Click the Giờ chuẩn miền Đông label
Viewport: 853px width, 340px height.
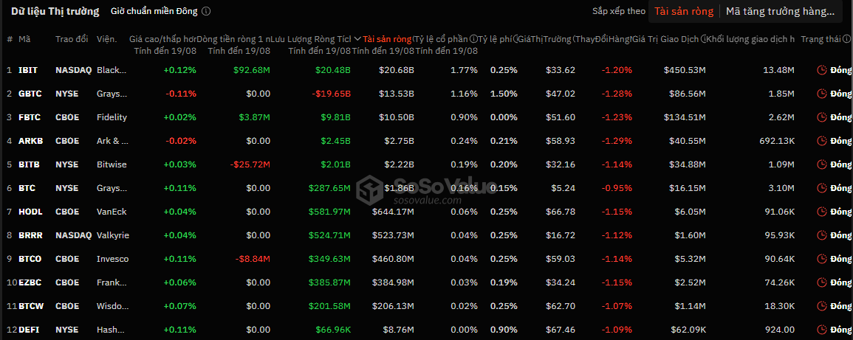pos(154,11)
